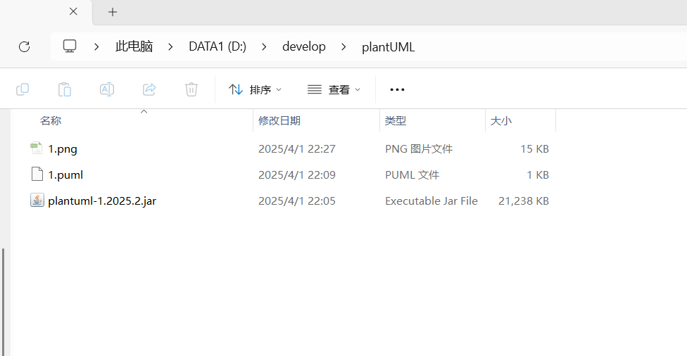Viewport: 687px width, 356px height.
Task: Click the paste clipboard icon
Action: (65, 89)
